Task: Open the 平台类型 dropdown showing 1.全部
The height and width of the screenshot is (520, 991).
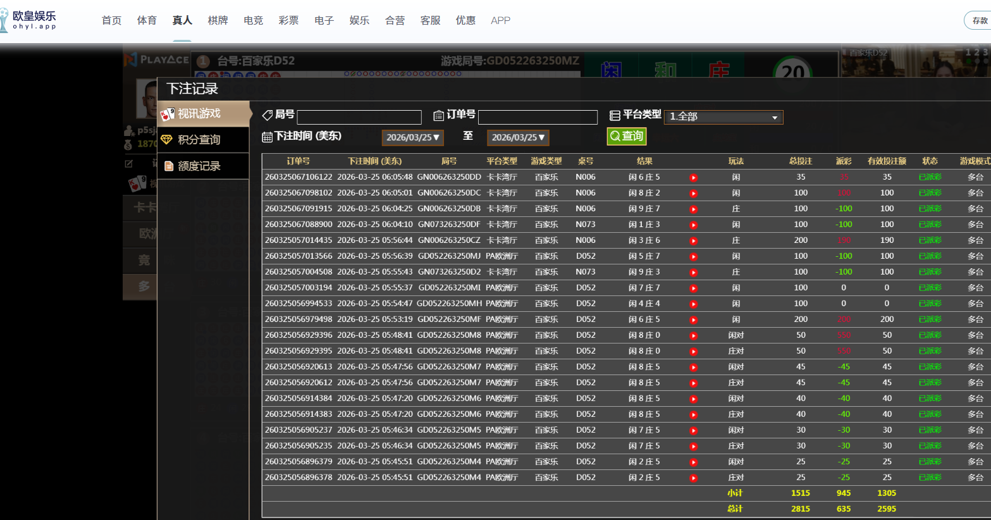Action: click(x=723, y=117)
